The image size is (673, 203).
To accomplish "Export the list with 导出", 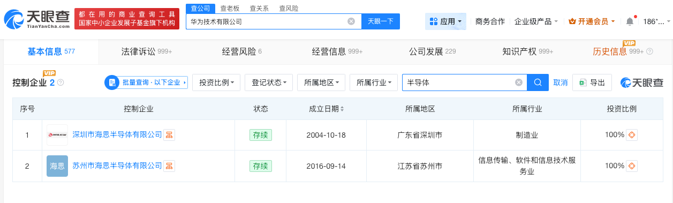I will [592, 82].
